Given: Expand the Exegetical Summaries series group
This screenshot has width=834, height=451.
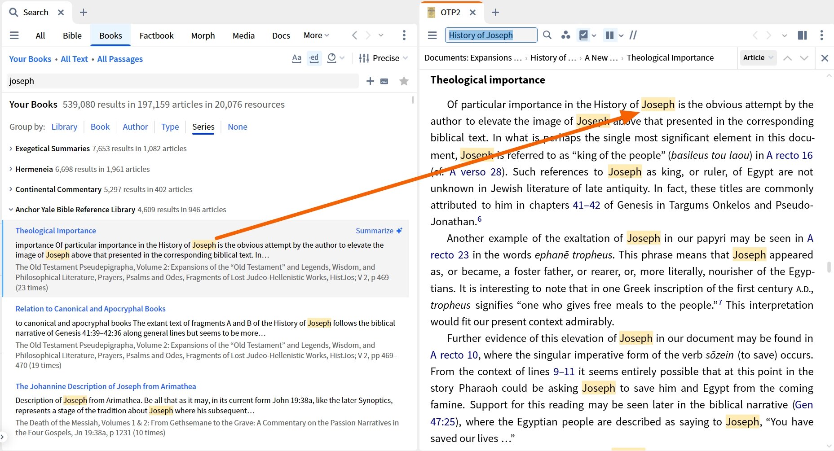Looking at the screenshot, I should pyautogui.click(x=11, y=149).
